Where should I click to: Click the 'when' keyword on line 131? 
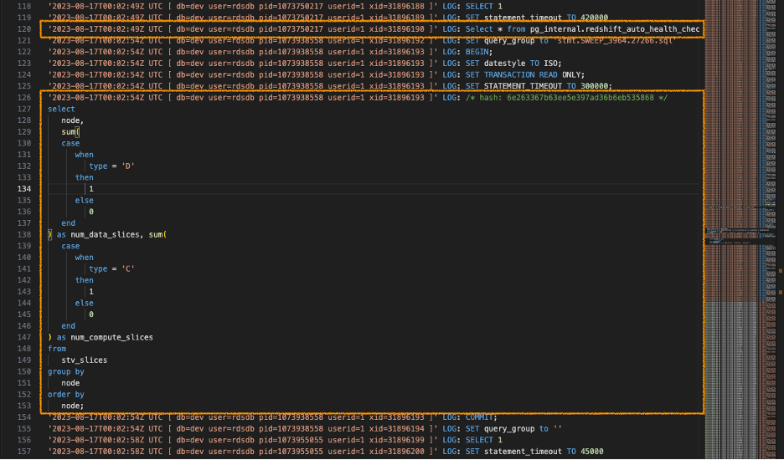pos(84,155)
